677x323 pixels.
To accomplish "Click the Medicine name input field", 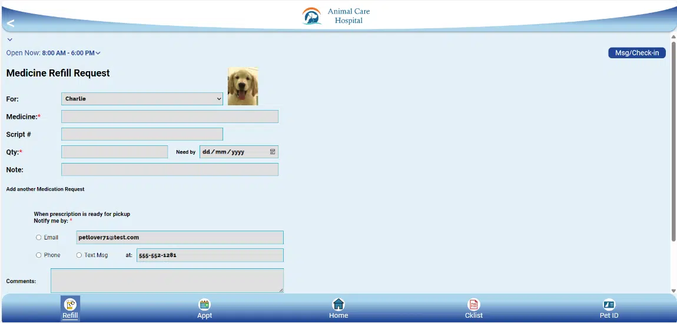I will tap(170, 116).
